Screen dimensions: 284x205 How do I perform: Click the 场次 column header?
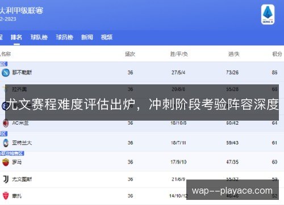tap(130, 54)
